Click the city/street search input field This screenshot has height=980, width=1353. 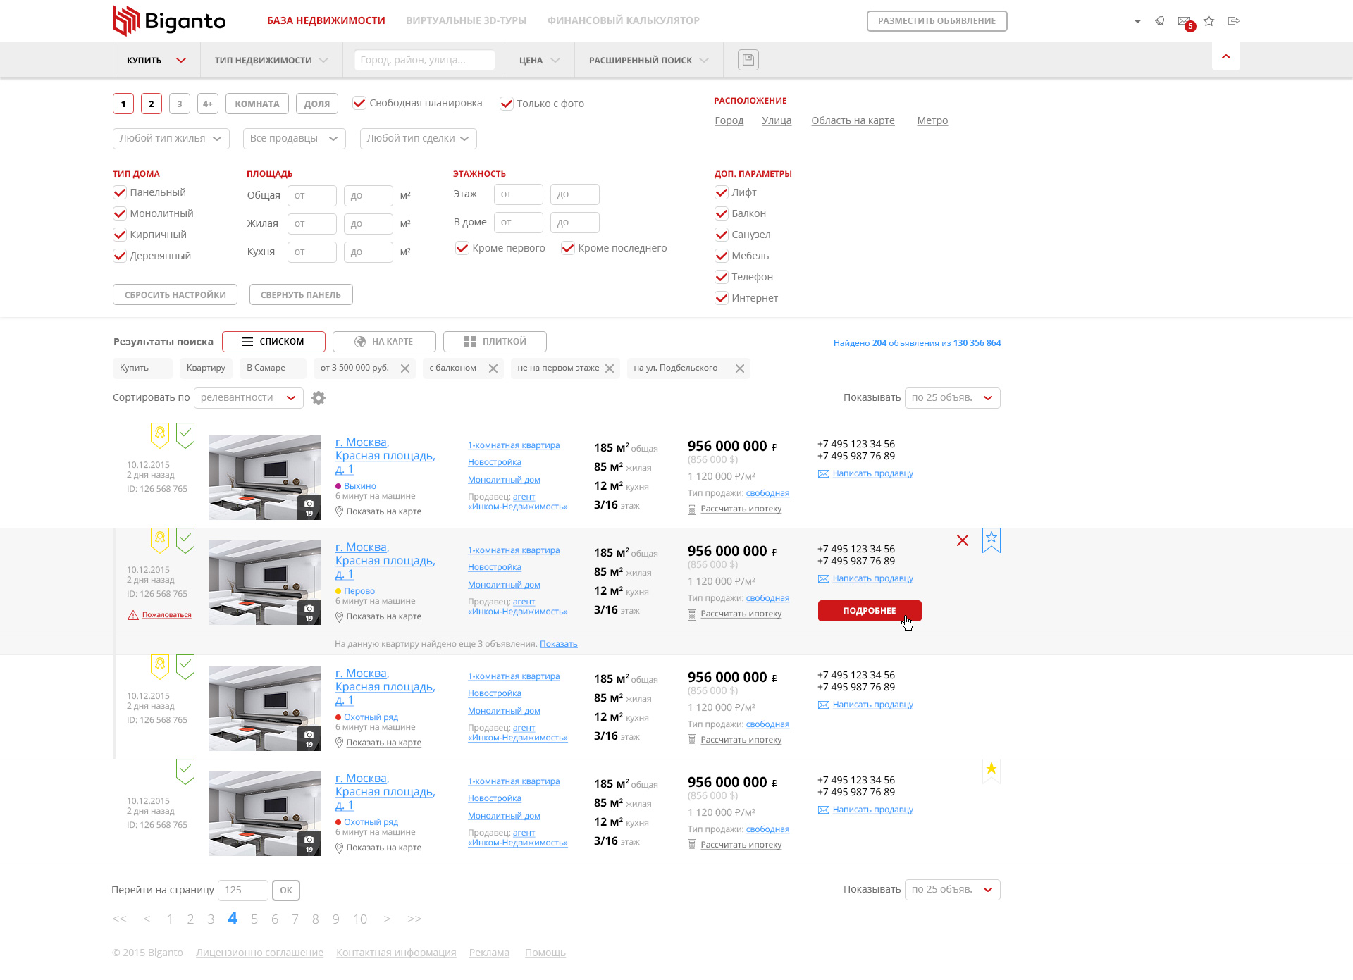pos(424,60)
